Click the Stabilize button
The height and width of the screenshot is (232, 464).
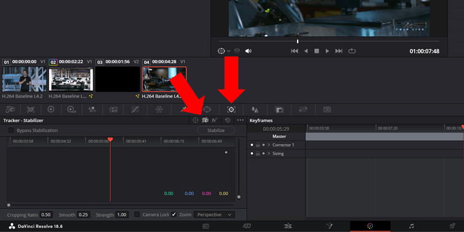[216, 130]
